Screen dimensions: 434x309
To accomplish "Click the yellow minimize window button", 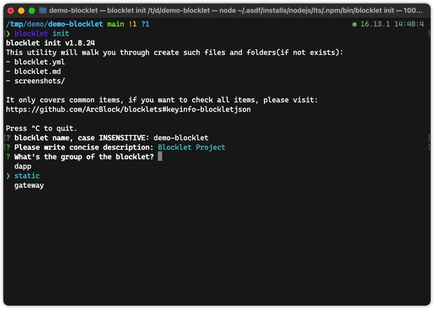I will pos(21,10).
